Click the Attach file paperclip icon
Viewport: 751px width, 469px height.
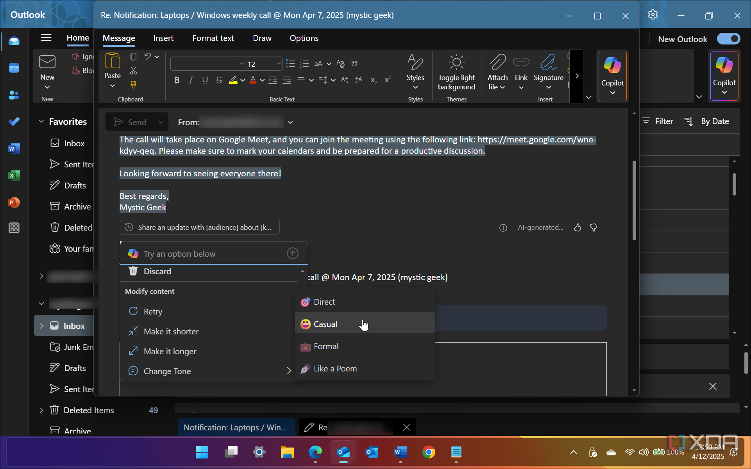497,62
